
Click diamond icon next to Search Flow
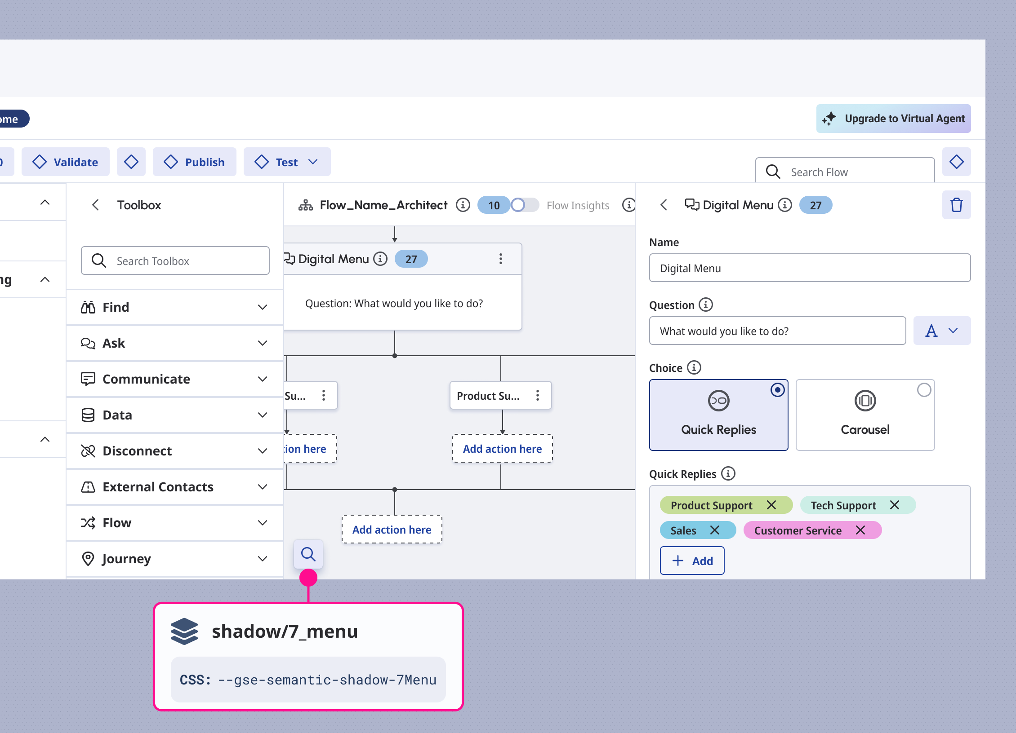tap(956, 162)
